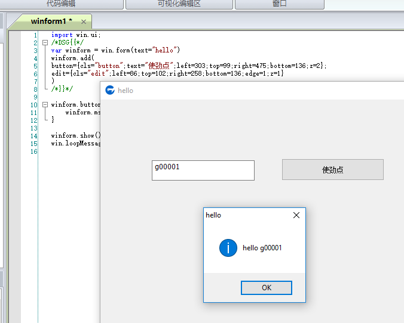Click the 'hello g00001' message text
Image resolution: width=404 pixels, height=323 pixels.
pyautogui.click(x=262, y=248)
